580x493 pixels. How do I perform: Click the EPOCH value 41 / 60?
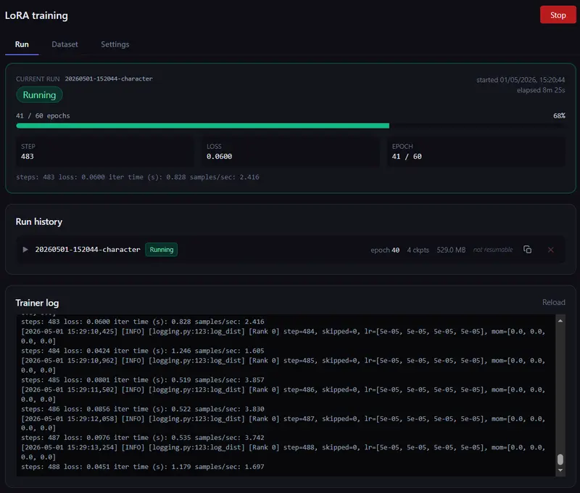point(407,156)
